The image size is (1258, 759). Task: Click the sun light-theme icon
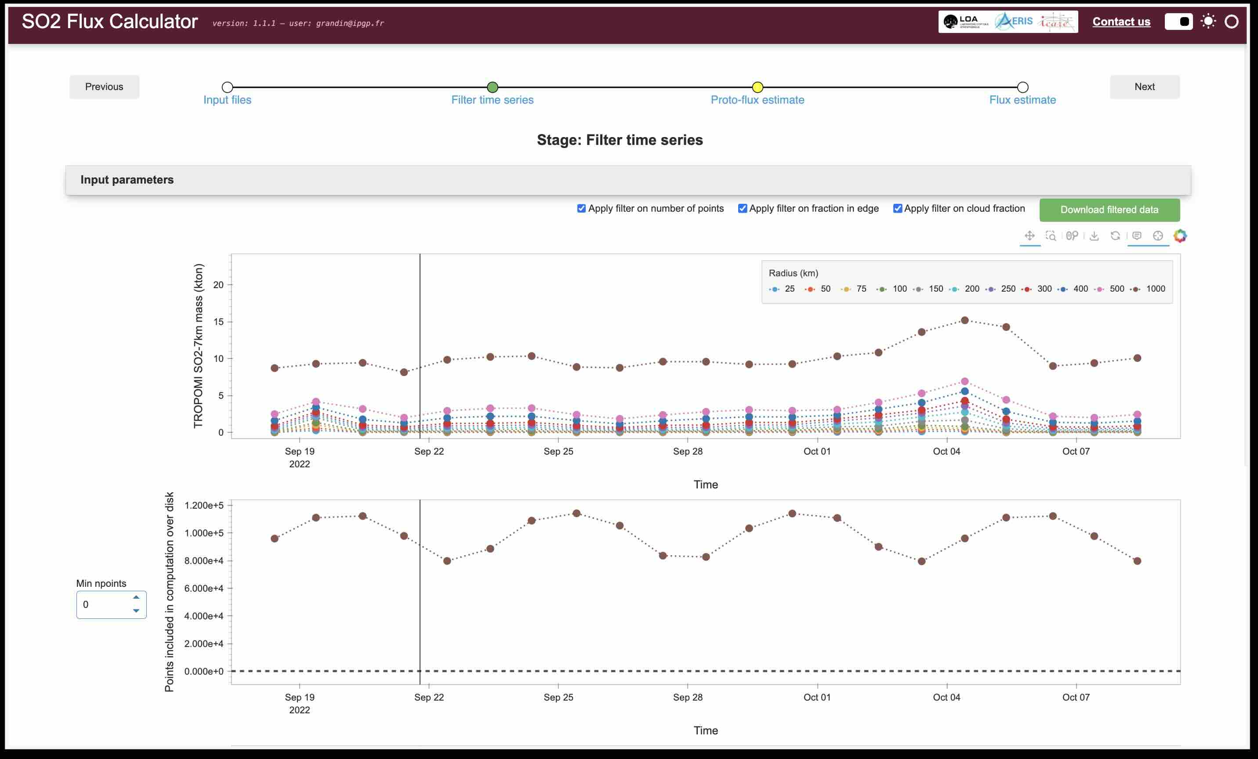(x=1208, y=22)
